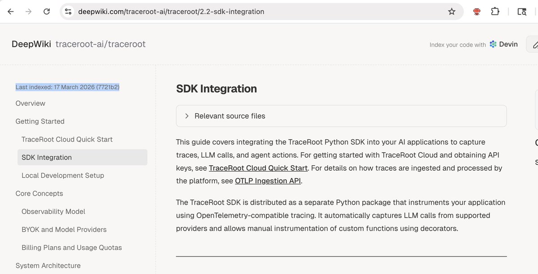Image resolution: width=538 pixels, height=274 pixels.
Task: Click Last indexed: 17 March 2026 text
Action: [67, 87]
